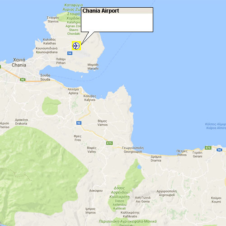Click the Stavros place label
226x226 pixels.
[53, 19]
